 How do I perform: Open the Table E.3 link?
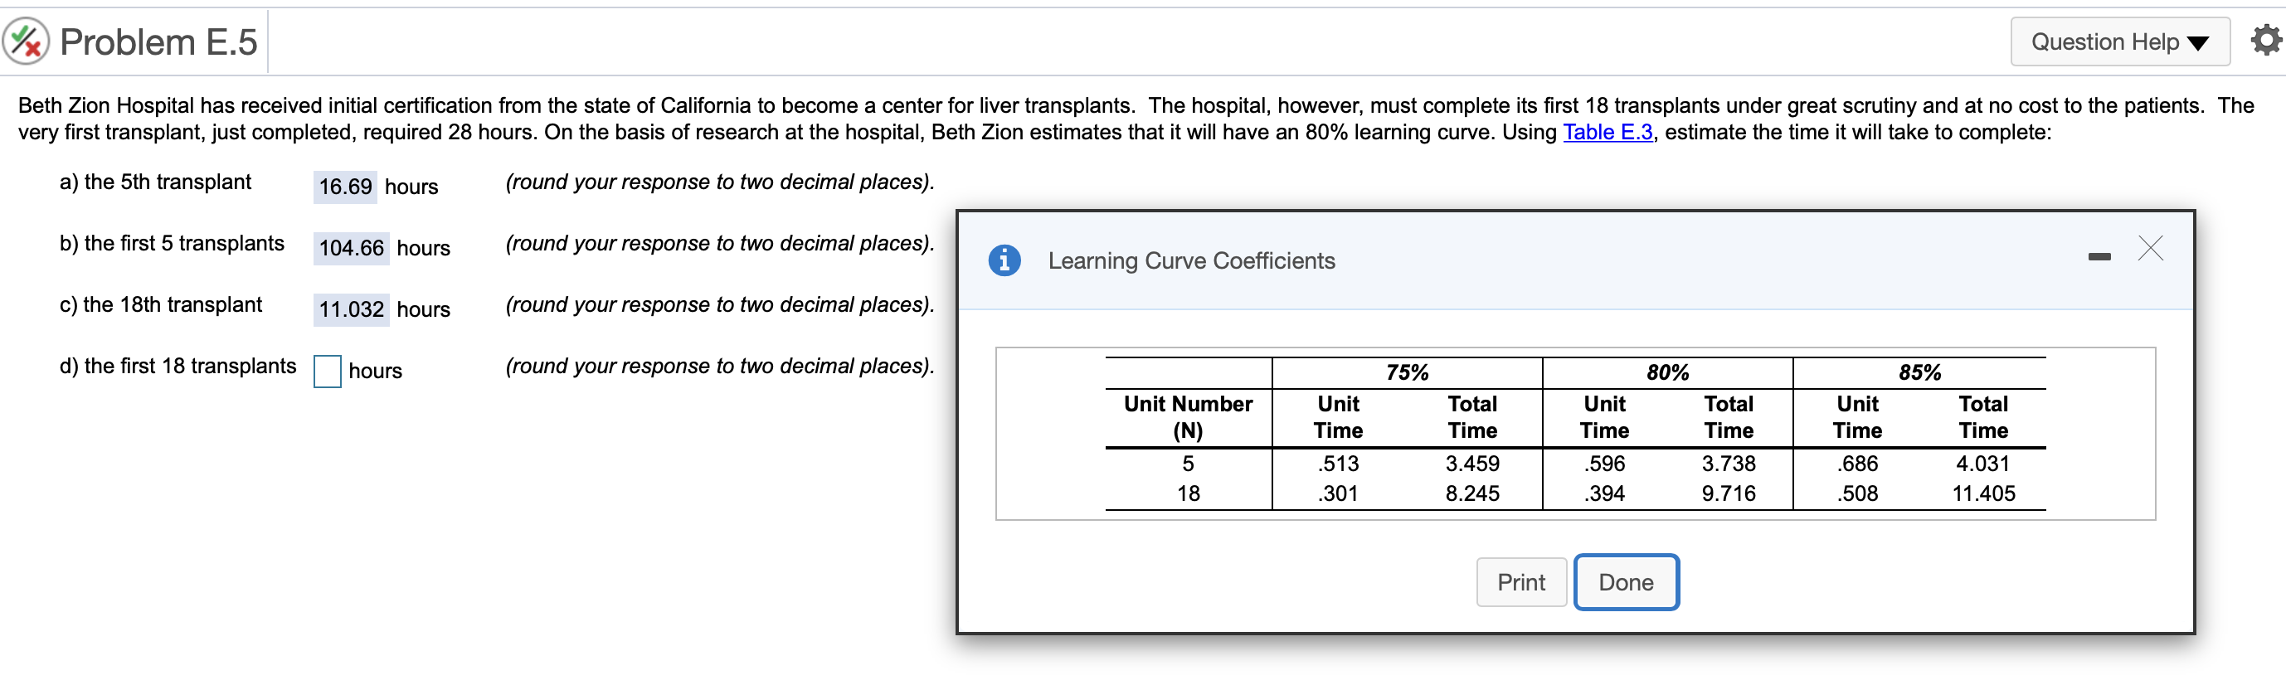coord(1608,132)
